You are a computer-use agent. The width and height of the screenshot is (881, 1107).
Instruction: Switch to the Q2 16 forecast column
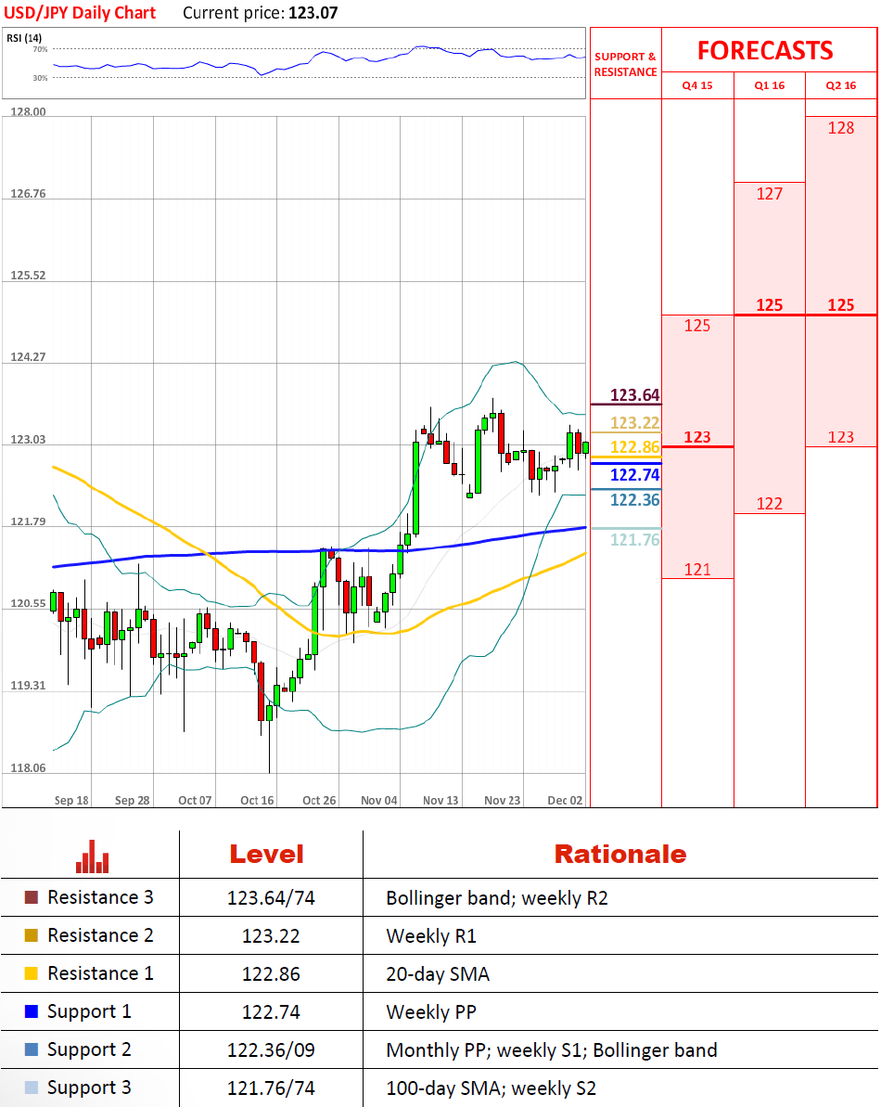click(x=841, y=85)
